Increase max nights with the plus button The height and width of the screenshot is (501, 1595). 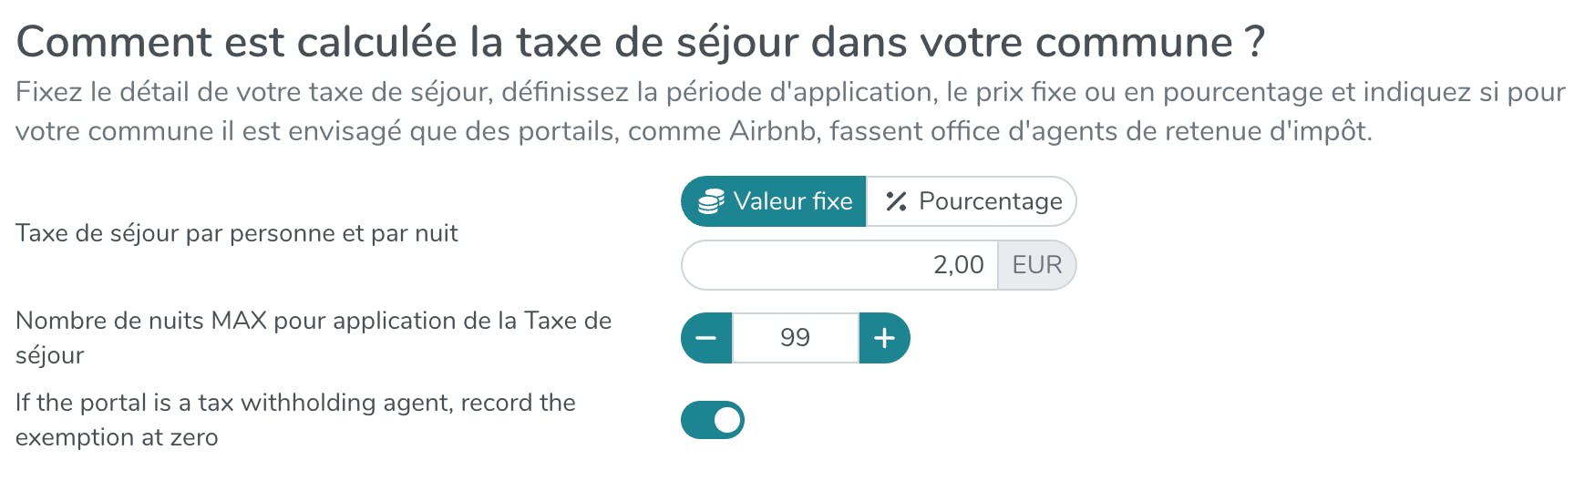point(884,338)
